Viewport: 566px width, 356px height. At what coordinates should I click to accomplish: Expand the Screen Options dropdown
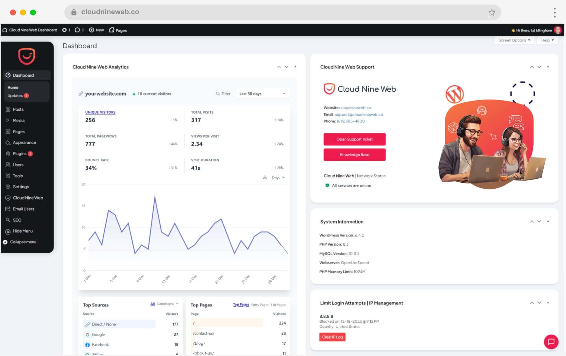(514, 40)
